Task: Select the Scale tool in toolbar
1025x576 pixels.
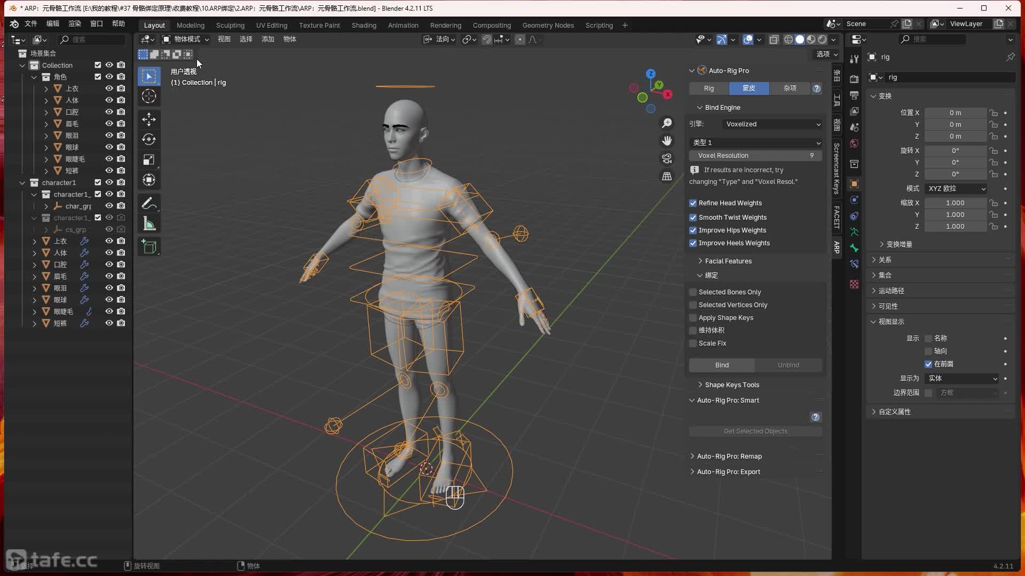Action: [149, 160]
